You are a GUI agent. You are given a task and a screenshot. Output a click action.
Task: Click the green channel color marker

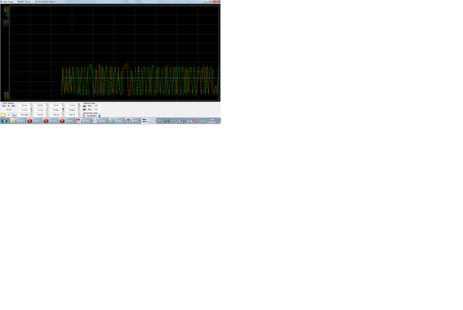63,109
